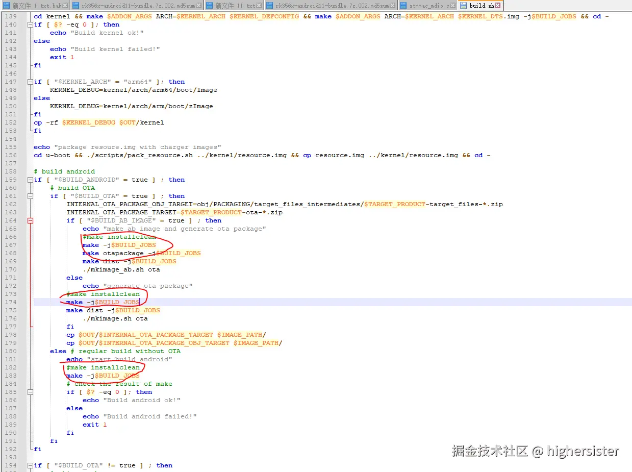Click 'exit 1' on line 144

point(62,57)
